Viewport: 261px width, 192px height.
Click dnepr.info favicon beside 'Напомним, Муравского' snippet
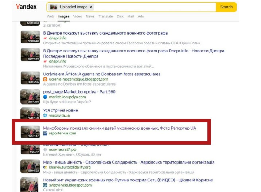[45, 62]
